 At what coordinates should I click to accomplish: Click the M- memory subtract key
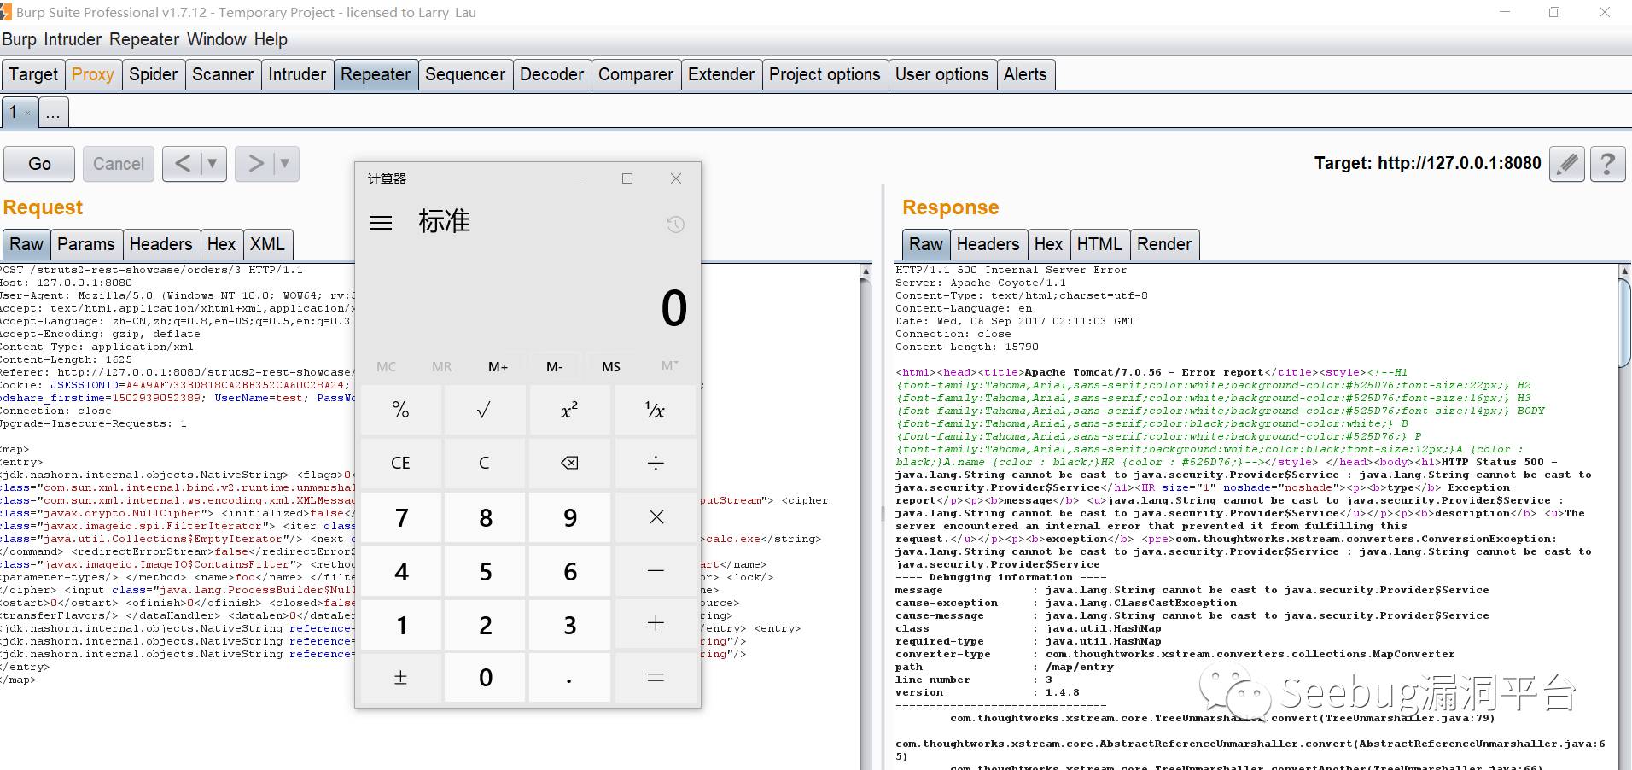554,366
